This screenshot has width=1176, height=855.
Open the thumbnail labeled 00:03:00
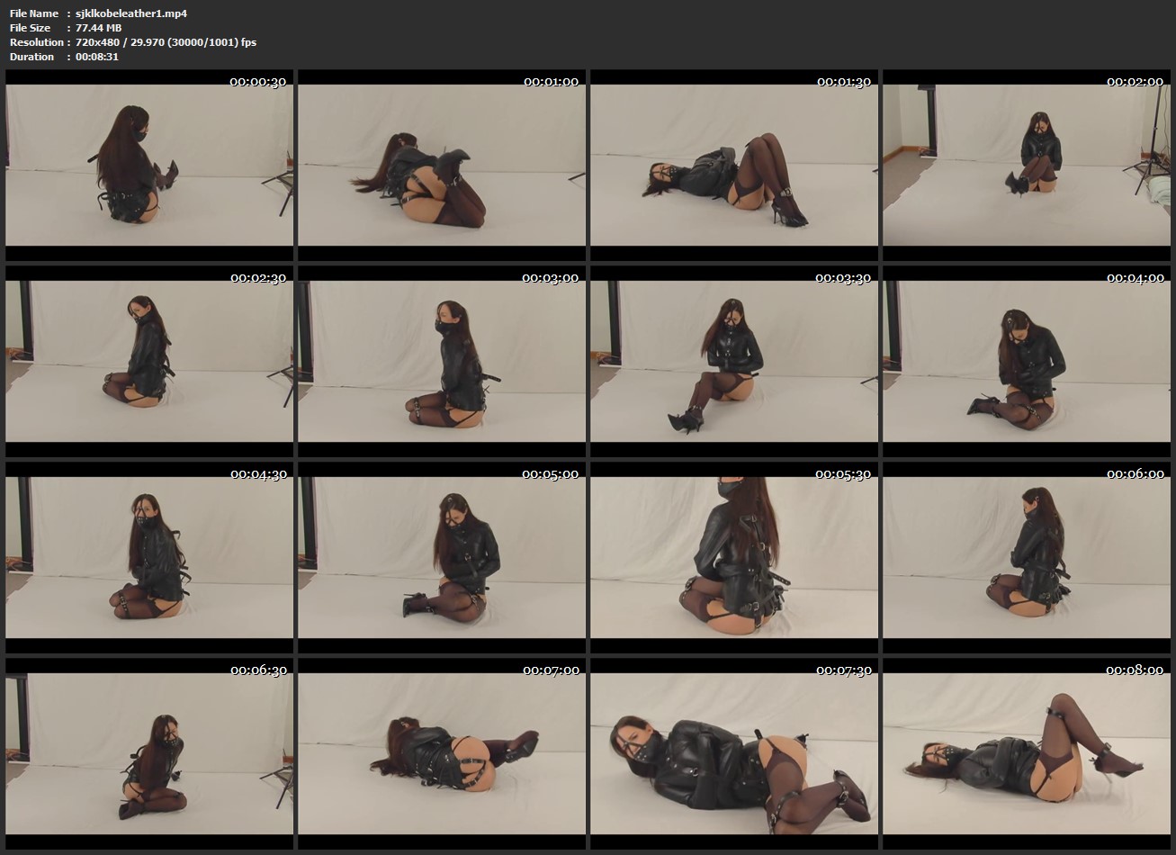(x=442, y=362)
